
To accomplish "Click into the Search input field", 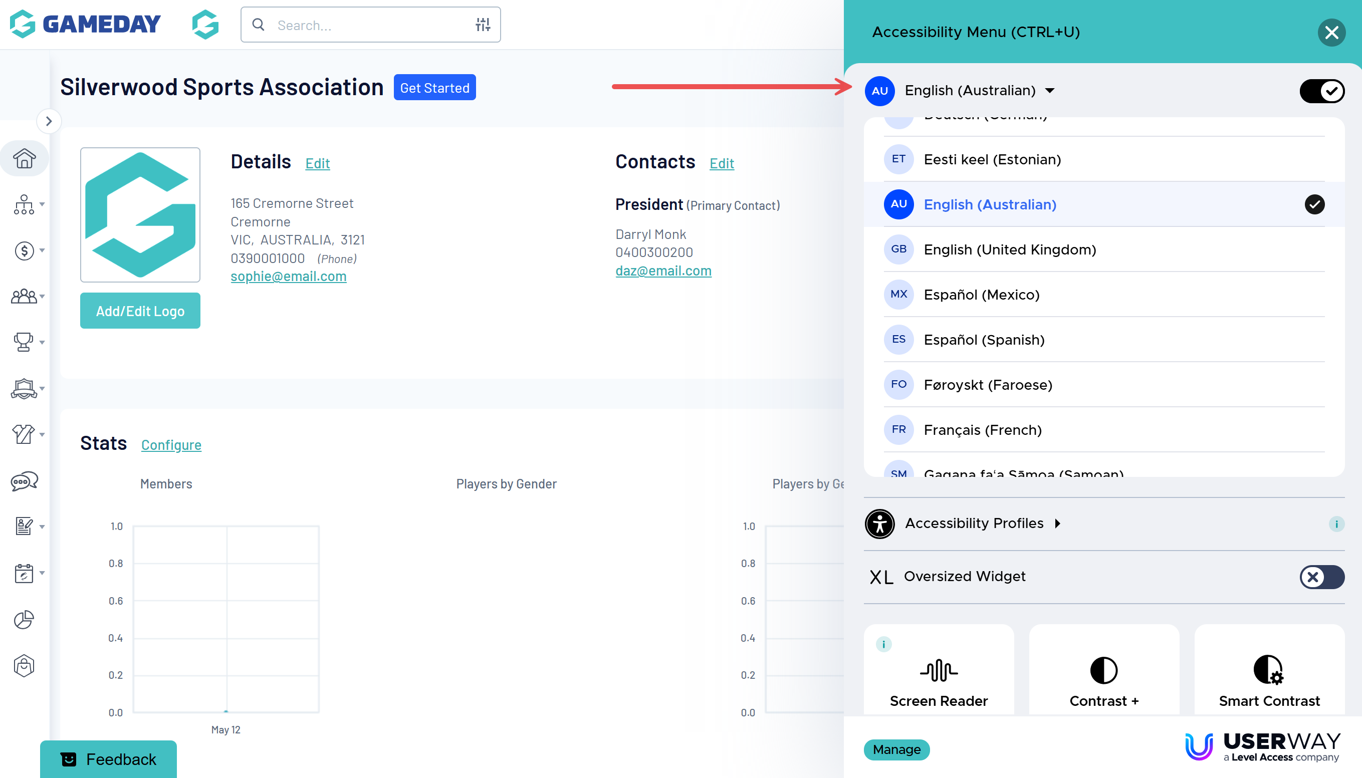I will [x=369, y=25].
